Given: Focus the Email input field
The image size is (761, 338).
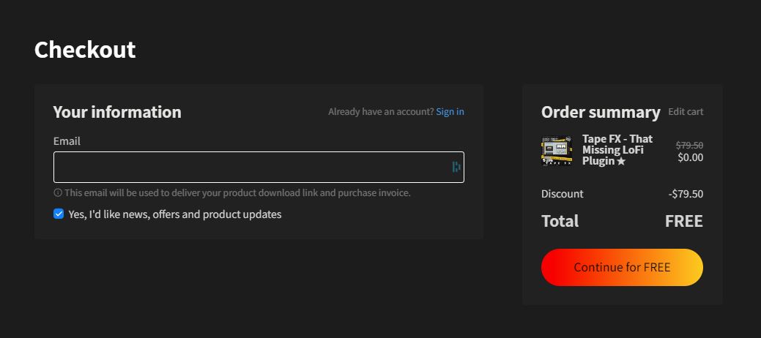Looking at the screenshot, I should pyautogui.click(x=259, y=168).
